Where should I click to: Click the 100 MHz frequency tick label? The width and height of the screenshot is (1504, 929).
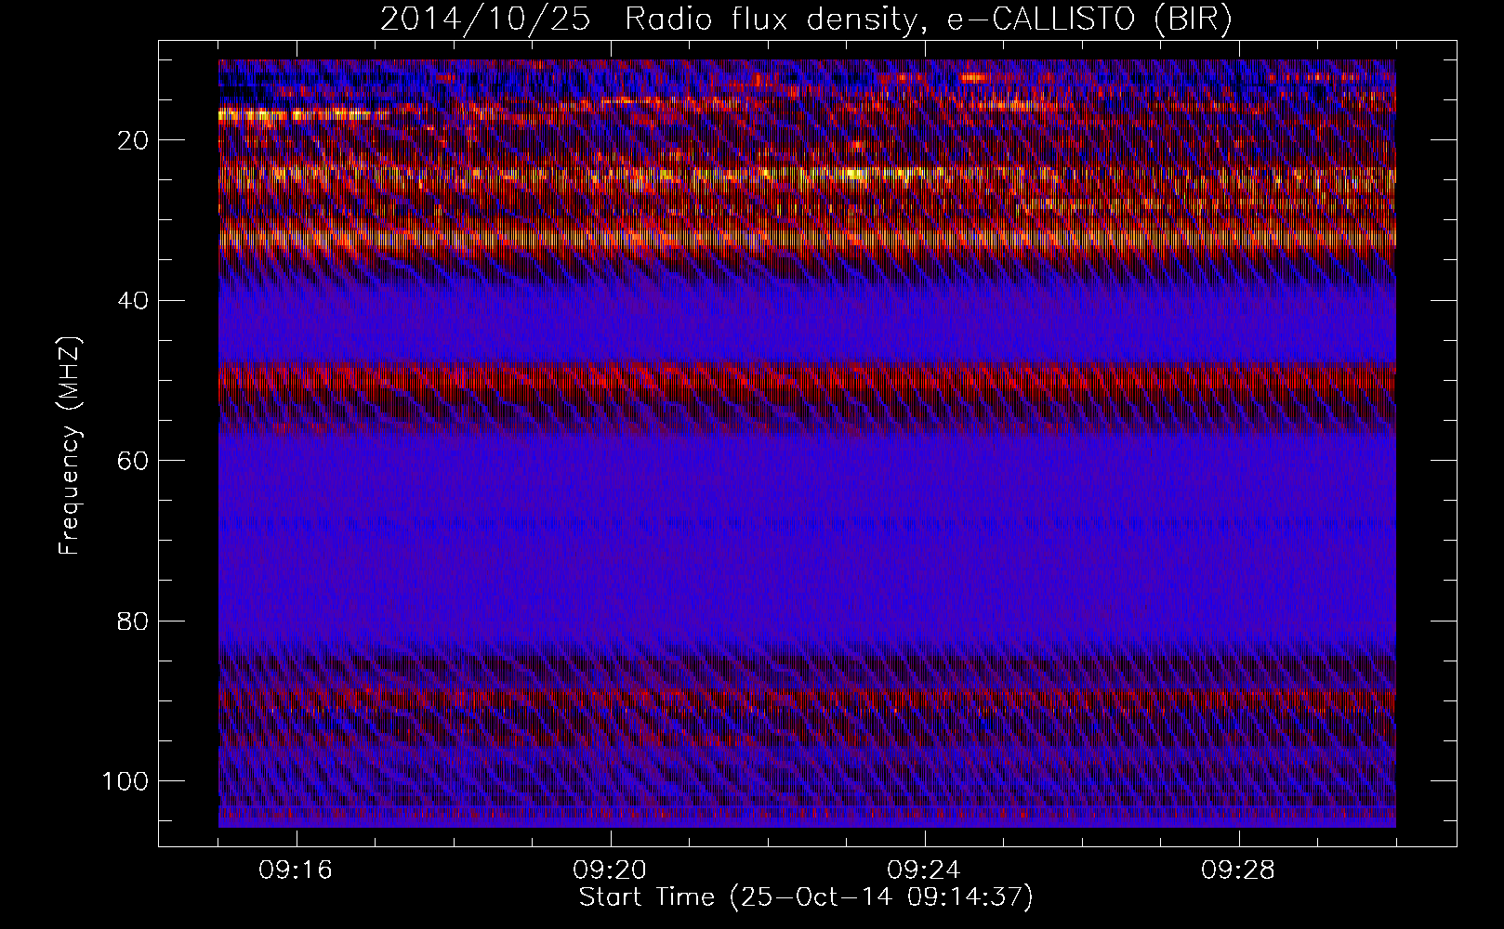125,780
